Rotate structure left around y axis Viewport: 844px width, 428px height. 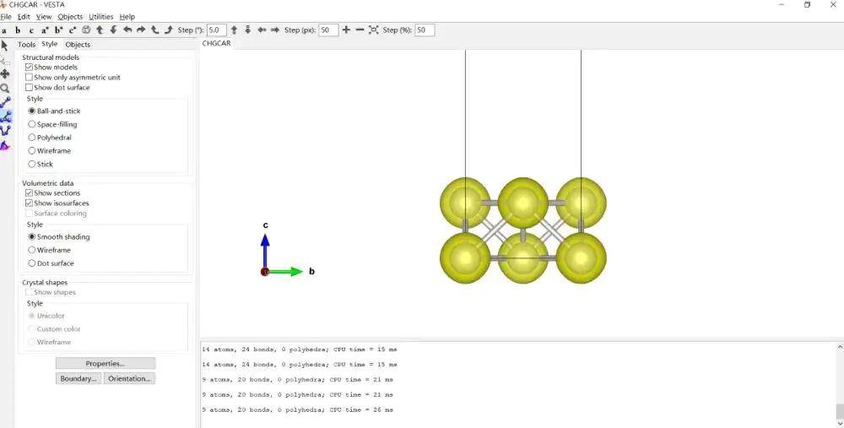coord(127,30)
